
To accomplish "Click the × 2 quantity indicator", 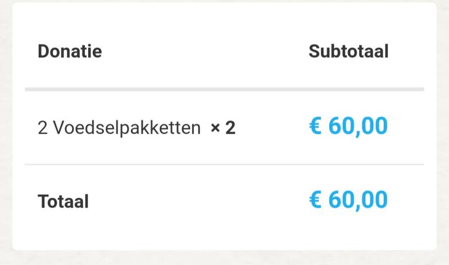I will tap(223, 128).
